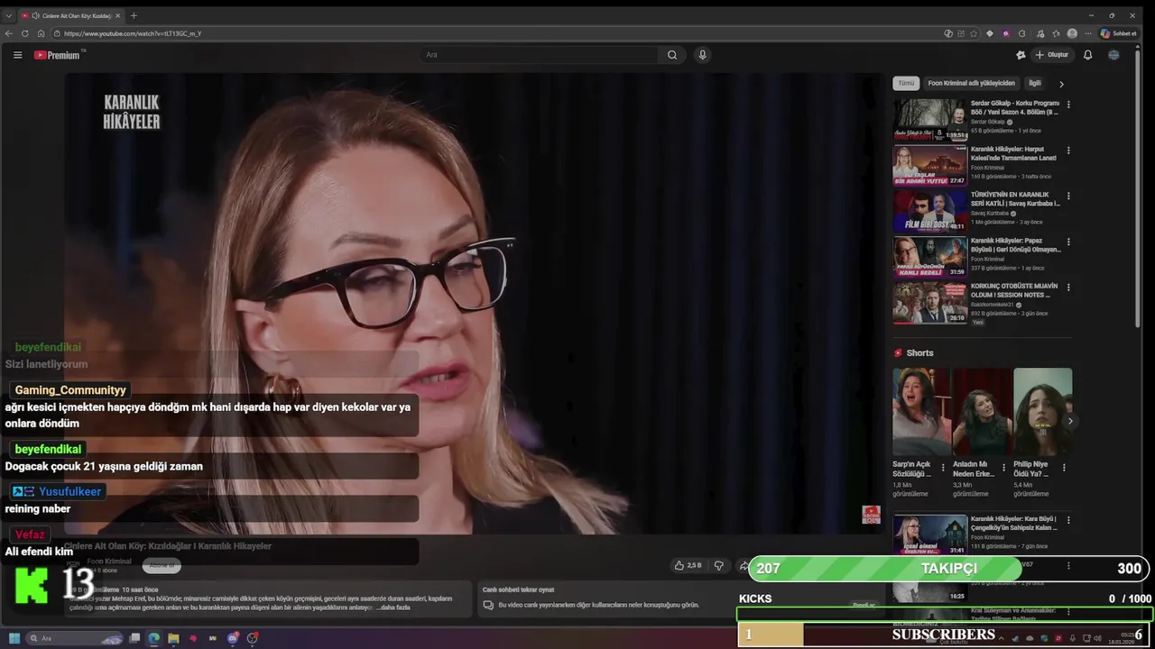
Task: Open options for KORKUNÇ OTOBÜSTE MUAVİN video
Action: (1068, 288)
